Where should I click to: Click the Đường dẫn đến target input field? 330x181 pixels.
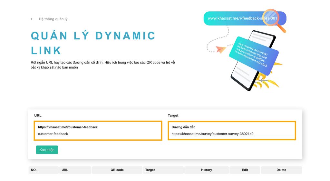232,131
